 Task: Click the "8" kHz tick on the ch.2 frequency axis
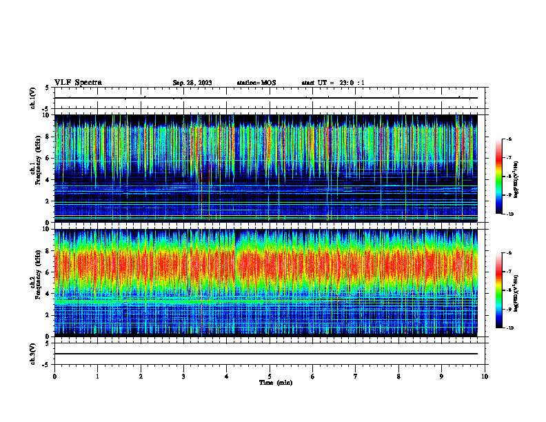48,251
